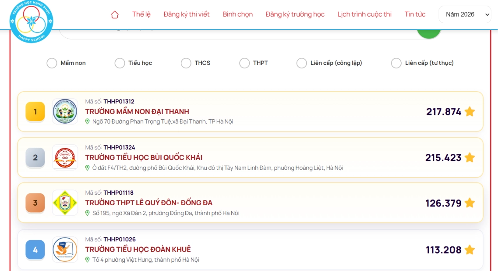The height and width of the screenshot is (271, 498).
Task: Open Trường Mầm Non Đại Thanh logo
Action: [65, 111]
